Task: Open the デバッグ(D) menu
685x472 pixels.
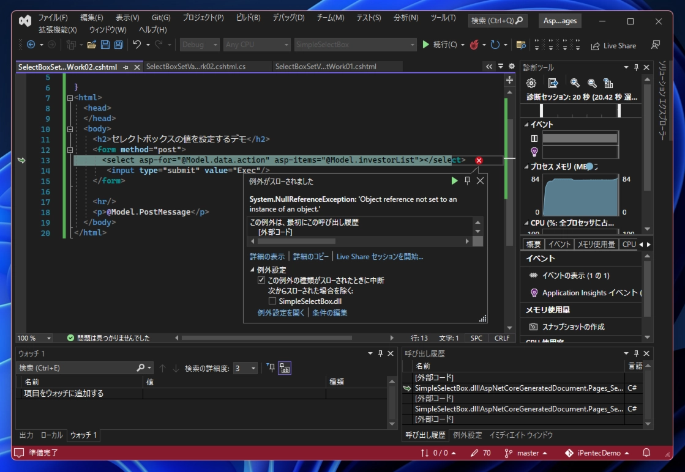Action: (x=288, y=18)
